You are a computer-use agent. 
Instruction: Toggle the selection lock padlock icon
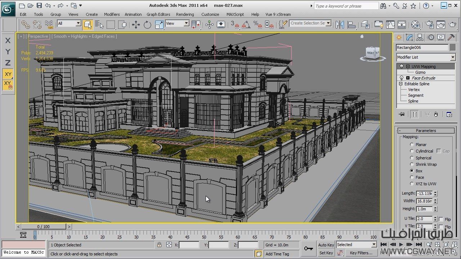pyautogui.click(x=159, y=245)
